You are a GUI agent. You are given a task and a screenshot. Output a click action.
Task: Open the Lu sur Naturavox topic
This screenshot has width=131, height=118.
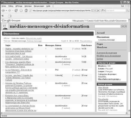18,71
